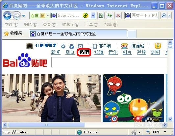Open the 地图 link

pos(155,52)
